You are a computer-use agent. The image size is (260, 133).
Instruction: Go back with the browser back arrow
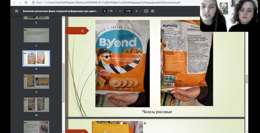click(14, 3)
